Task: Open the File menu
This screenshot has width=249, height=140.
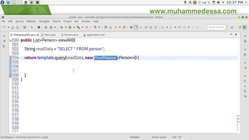Action: [4, 21]
